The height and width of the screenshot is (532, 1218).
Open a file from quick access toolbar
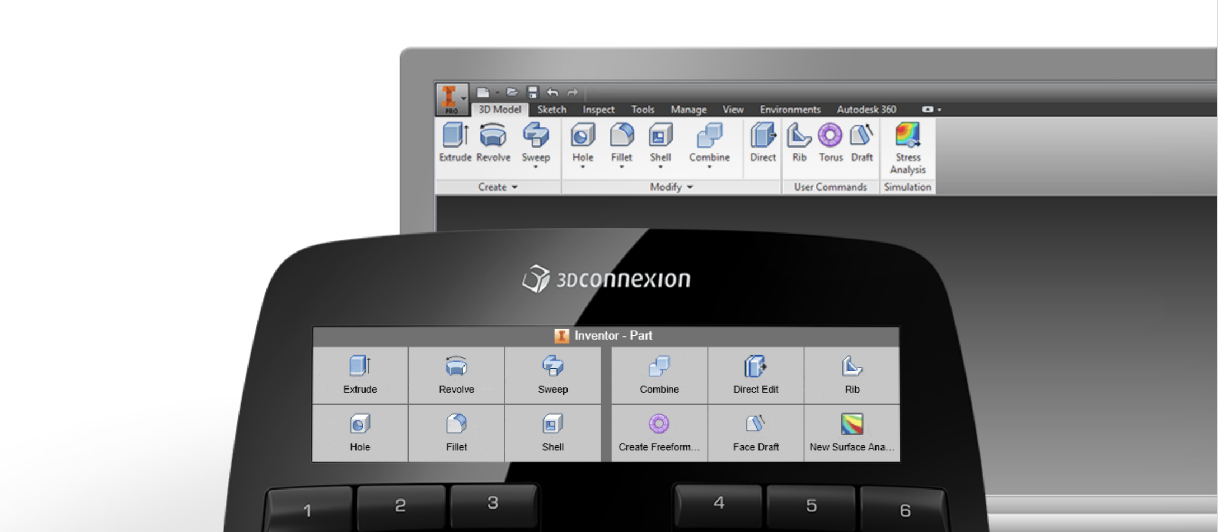[x=512, y=92]
